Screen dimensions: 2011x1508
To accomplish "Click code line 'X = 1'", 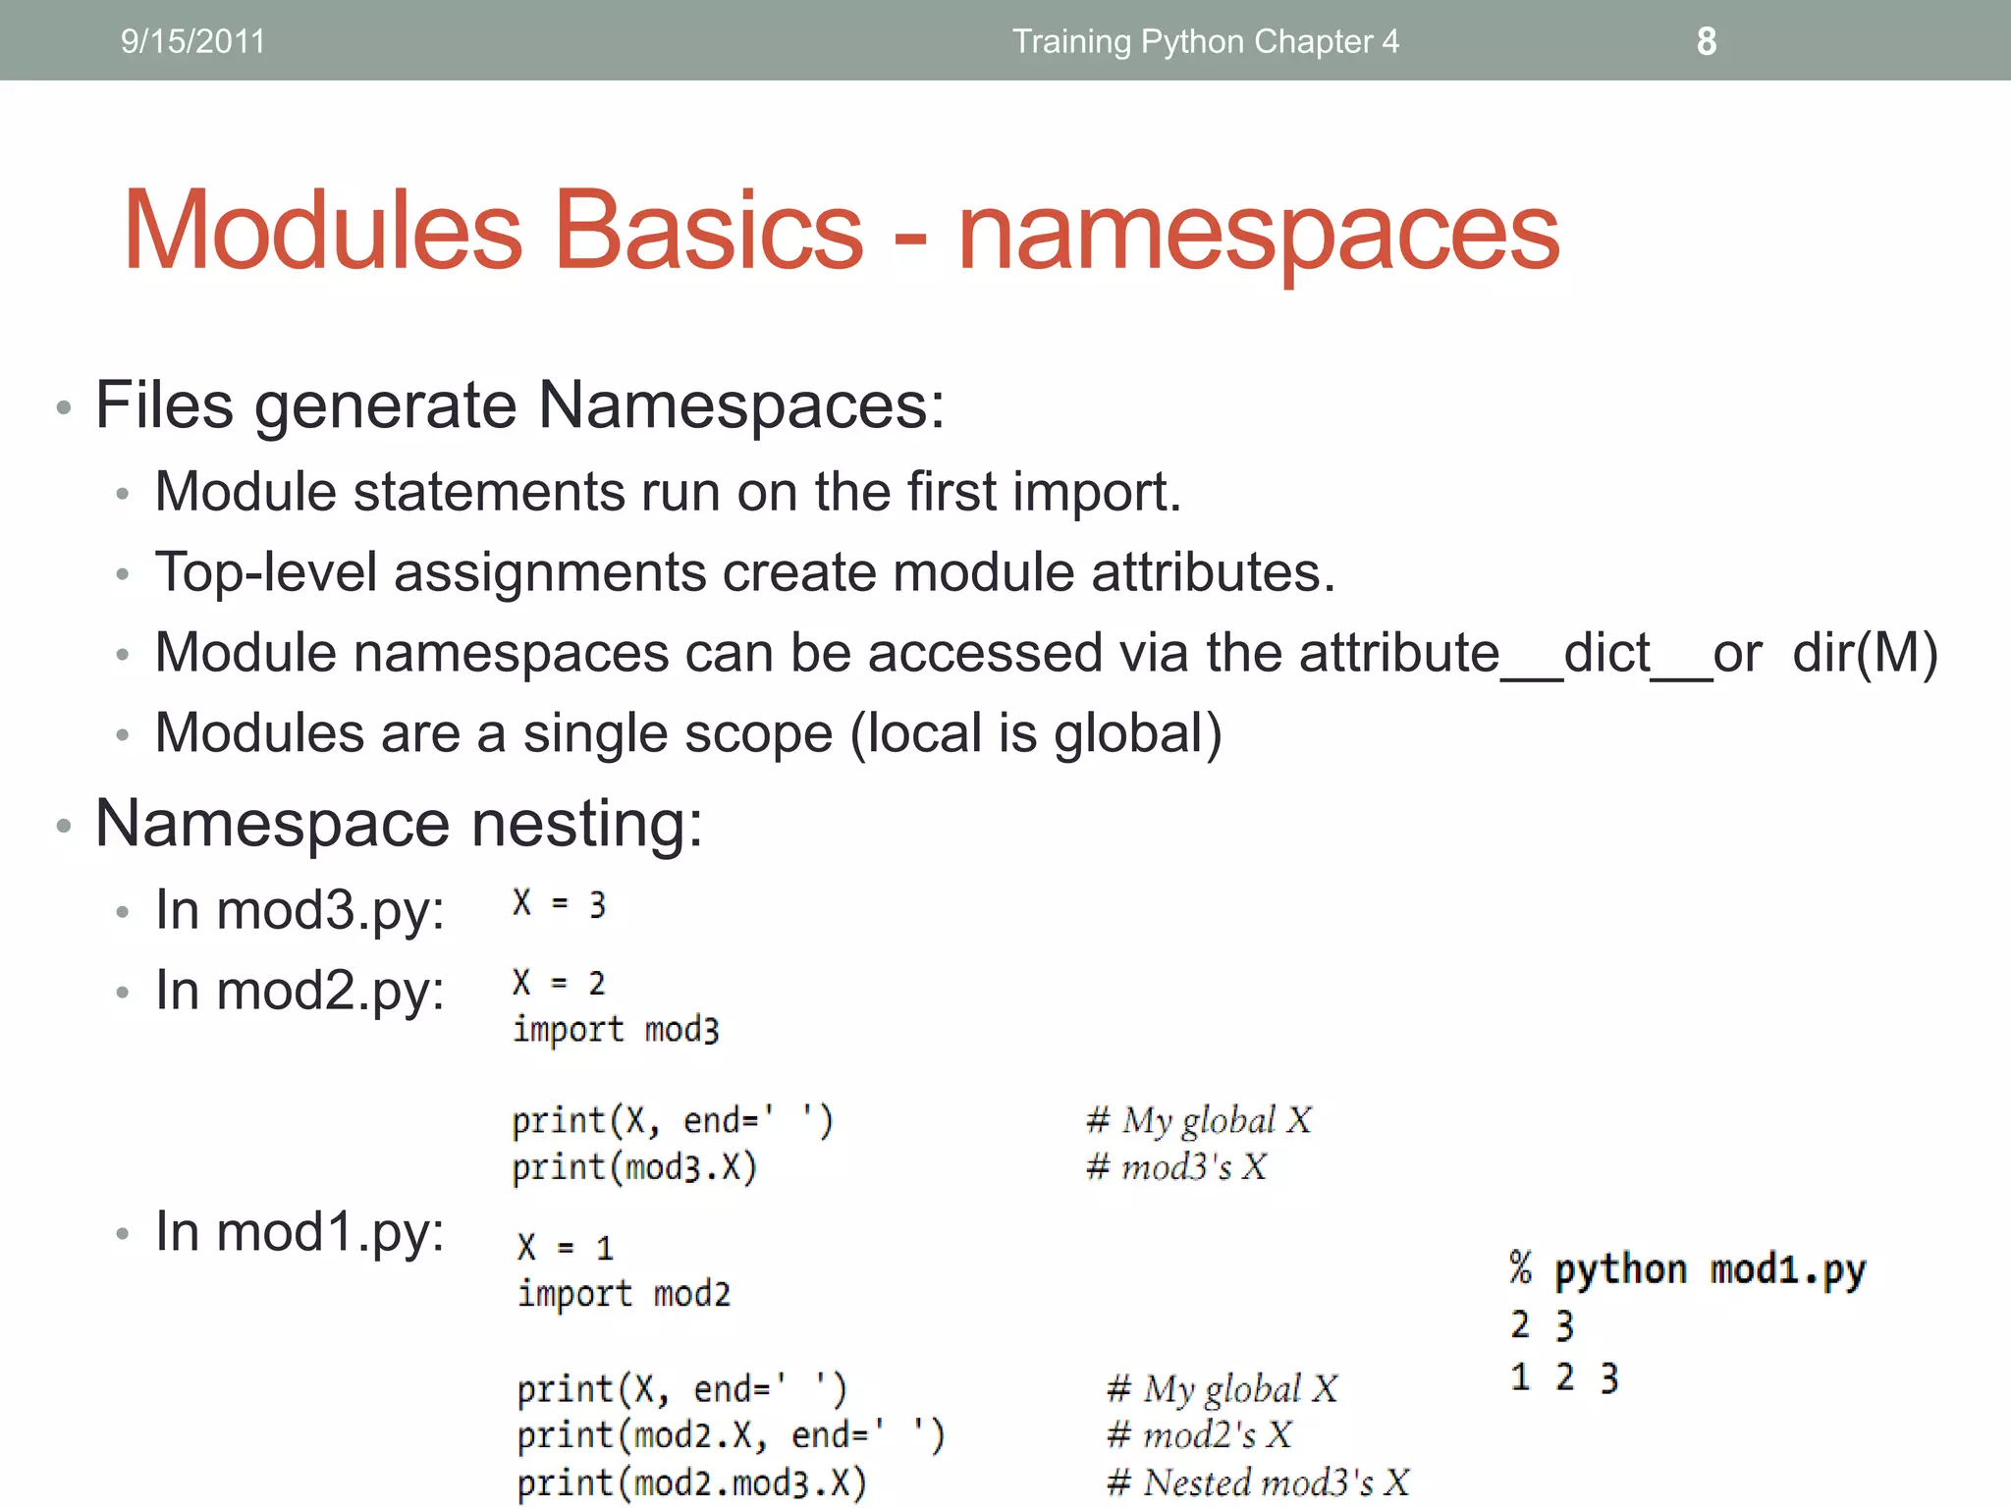I will tap(565, 1248).
